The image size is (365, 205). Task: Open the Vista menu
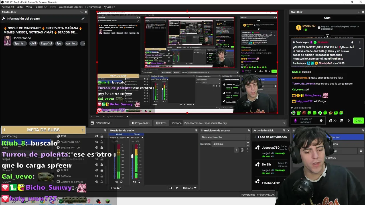click(x=29, y=7)
